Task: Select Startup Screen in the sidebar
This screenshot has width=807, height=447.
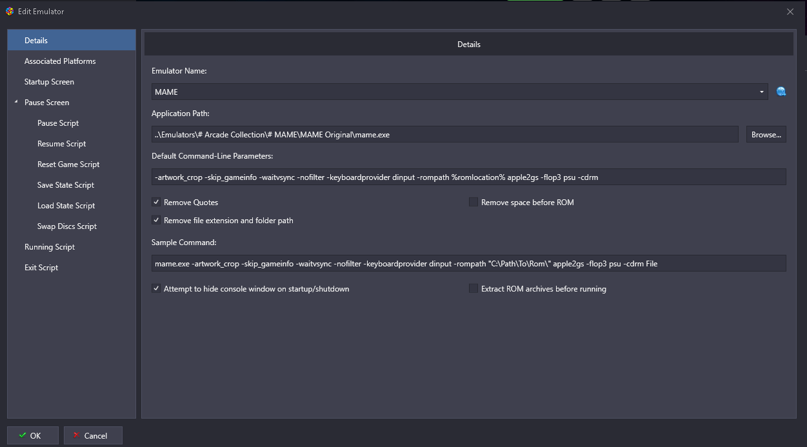Action: (49, 82)
